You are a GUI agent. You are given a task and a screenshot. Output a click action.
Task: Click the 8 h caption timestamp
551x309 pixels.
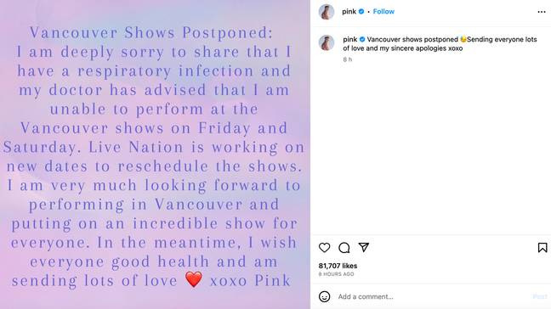[348, 59]
